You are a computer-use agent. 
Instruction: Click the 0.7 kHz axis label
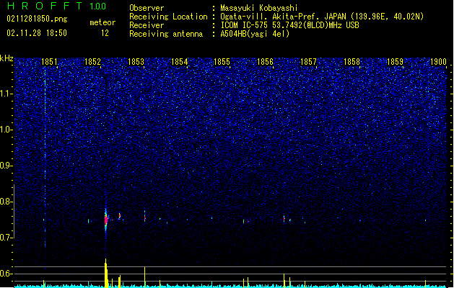[x=6, y=238]
